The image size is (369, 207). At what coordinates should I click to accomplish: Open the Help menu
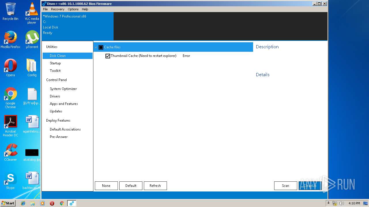click(85, 9)
